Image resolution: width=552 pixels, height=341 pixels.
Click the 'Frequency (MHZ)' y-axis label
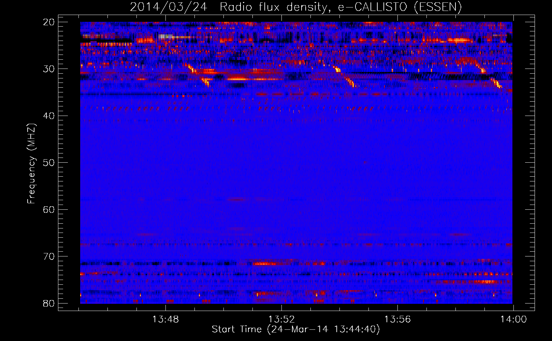click(31, 164)
